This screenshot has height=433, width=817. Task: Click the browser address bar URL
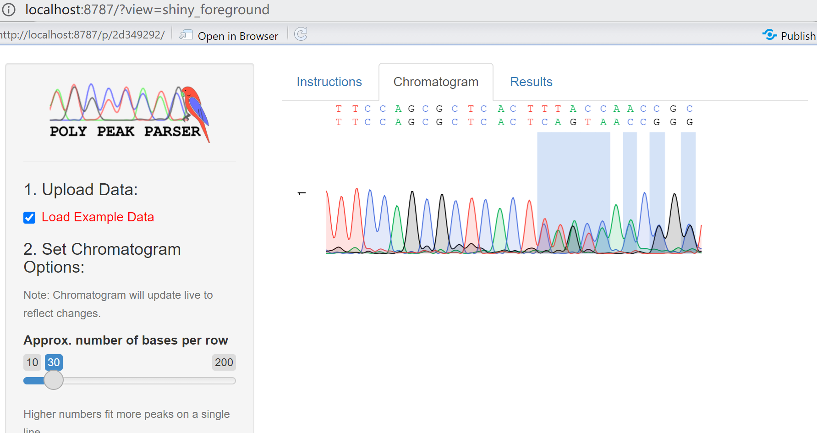coord(148,9)
